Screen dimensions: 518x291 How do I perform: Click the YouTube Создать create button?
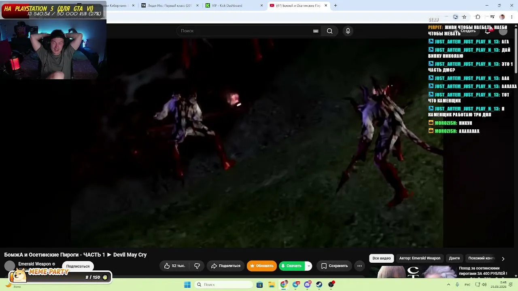click(465, 31)
